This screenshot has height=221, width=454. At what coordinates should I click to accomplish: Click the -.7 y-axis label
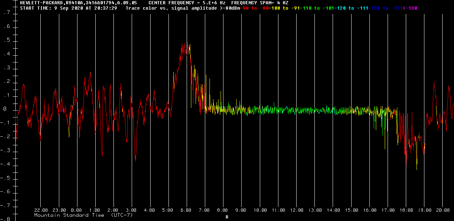tap(5, 206)
